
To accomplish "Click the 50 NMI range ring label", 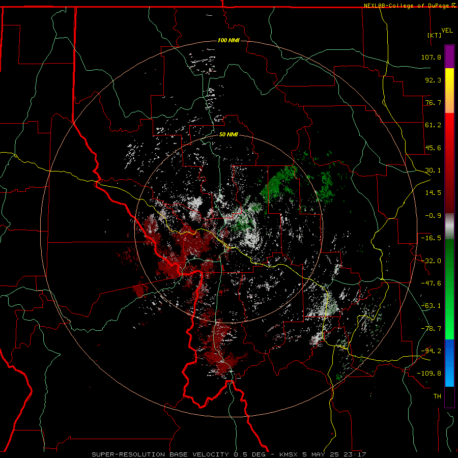I will click(x=228, y=135).
